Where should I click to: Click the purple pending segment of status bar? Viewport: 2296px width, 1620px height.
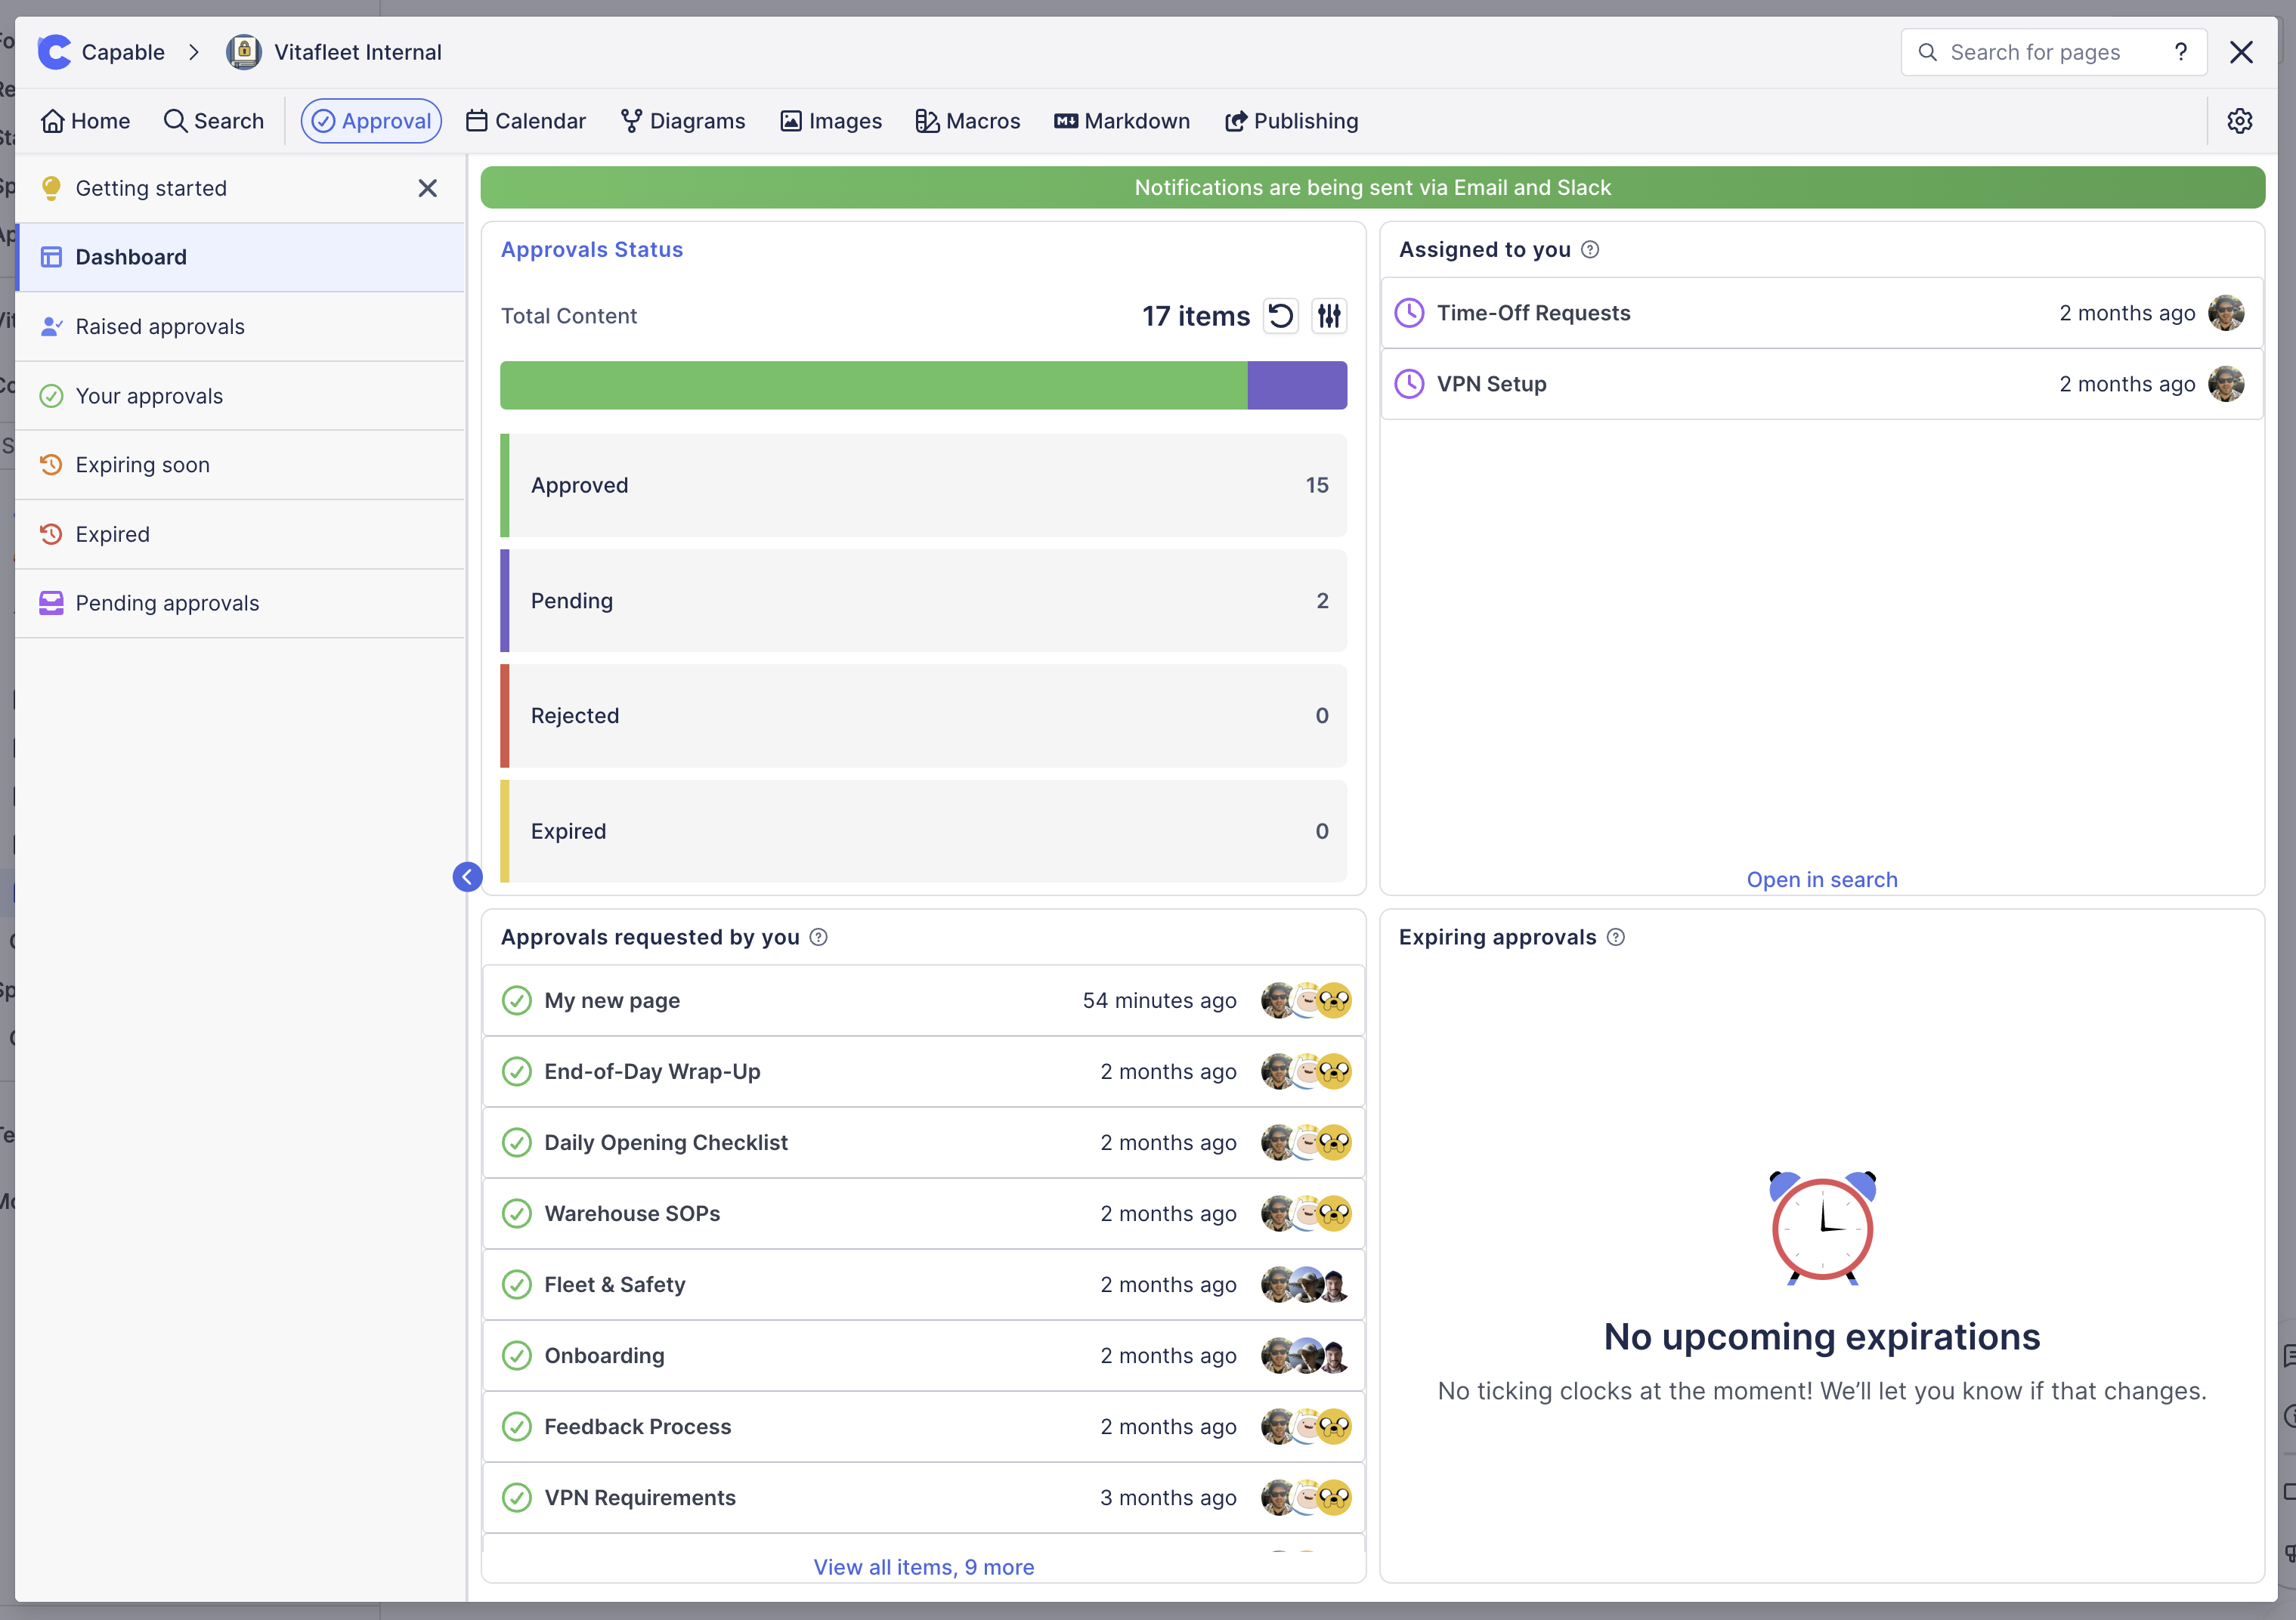(1296, 385)
